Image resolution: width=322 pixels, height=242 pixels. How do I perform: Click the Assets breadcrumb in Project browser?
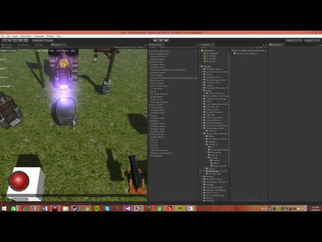pyautogui.click(x=235, y=50)
